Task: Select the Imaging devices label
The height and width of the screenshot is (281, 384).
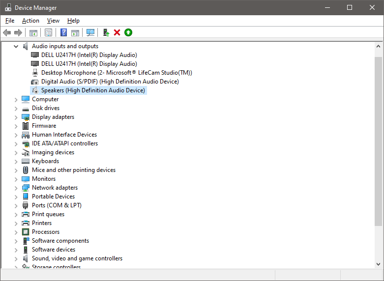Action: (x=53, y=152)
